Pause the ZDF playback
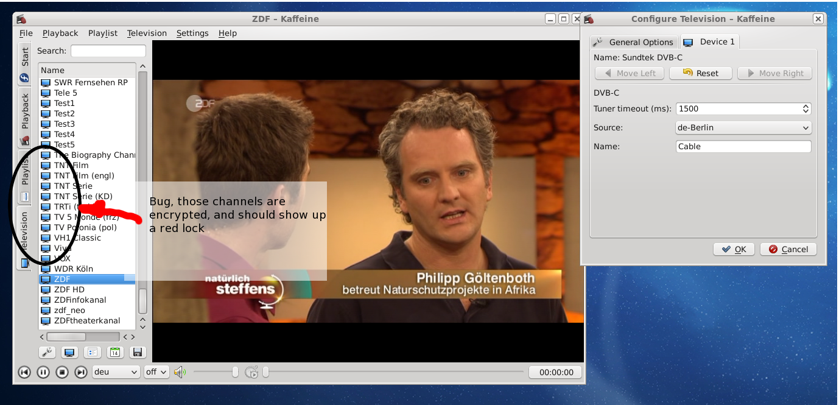The height and width of the screenshot is (405, 839). pos(43,372)
